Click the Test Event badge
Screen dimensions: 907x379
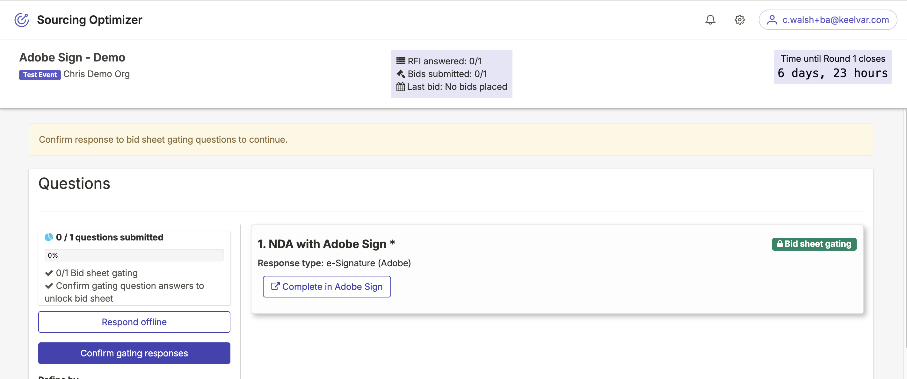[x=40, y=75]
